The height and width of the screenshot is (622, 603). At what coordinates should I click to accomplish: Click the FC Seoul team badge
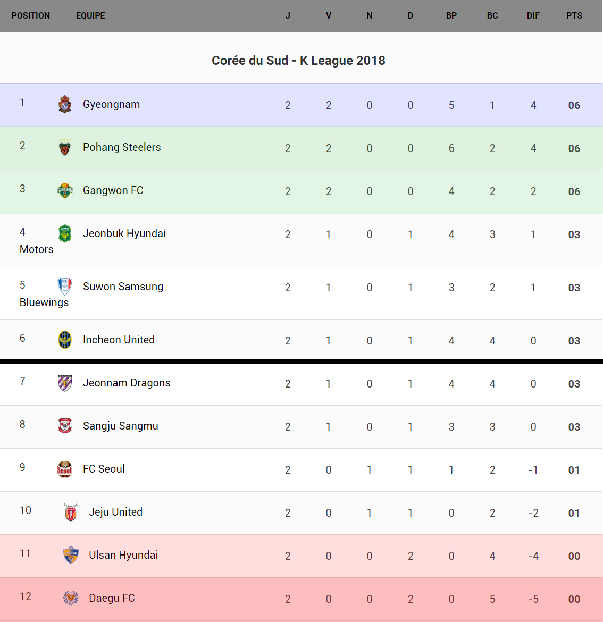pyautogui.click(x=65, y=469)
